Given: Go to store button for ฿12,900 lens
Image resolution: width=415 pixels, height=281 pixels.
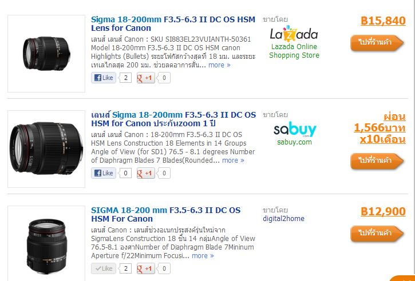Looking at the screenshot, I should (x=377, y=234).
